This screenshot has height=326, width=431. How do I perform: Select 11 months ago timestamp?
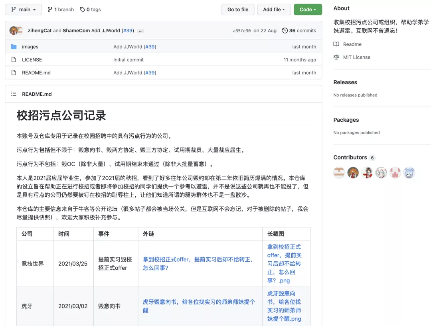(300, 59)
